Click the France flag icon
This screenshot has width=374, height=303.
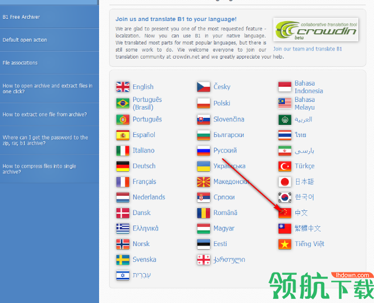[123, 182]
